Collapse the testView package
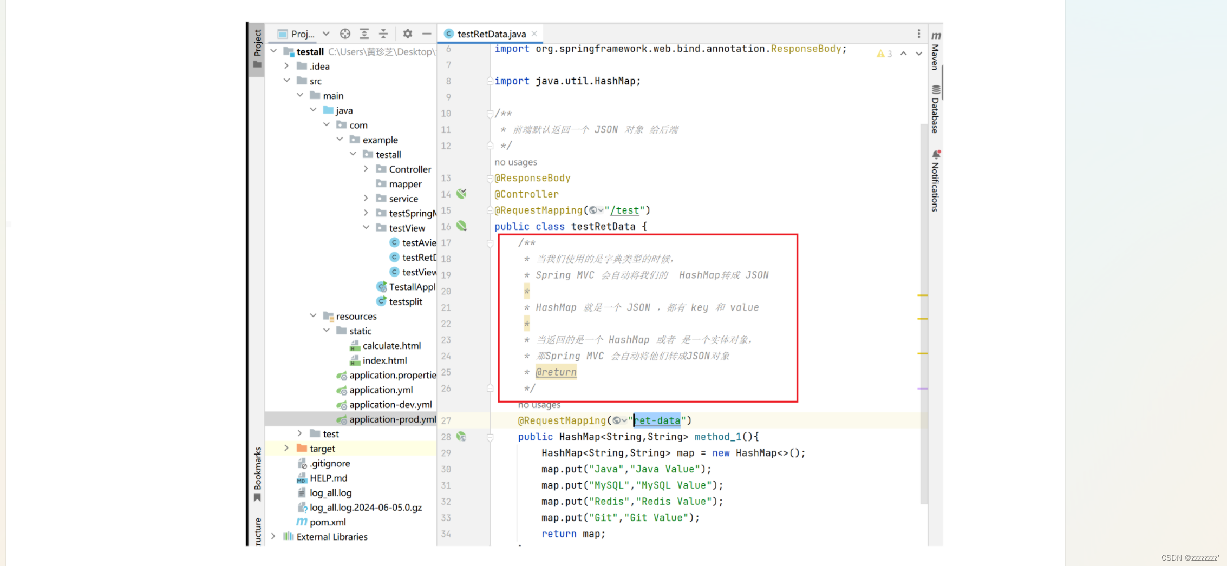This screenshot has height=566, width=1227. (366, 228)
